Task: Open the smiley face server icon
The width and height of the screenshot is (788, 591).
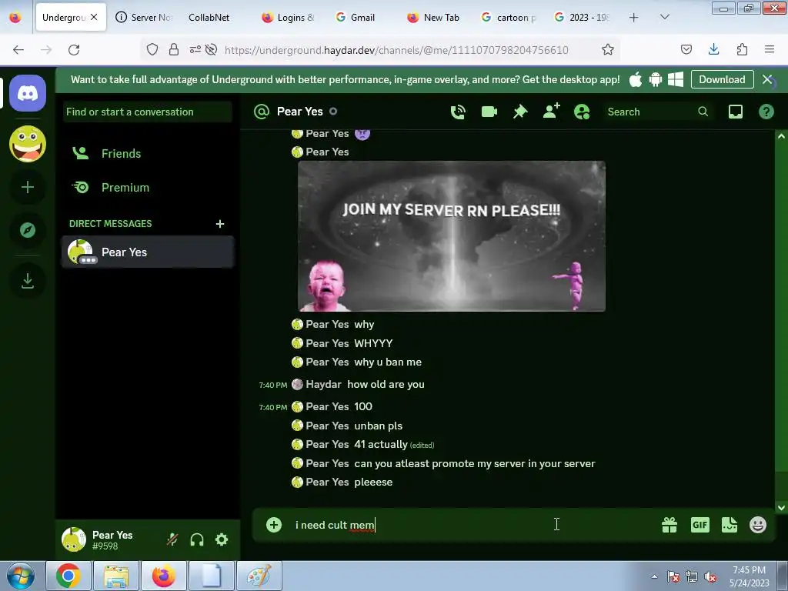Action: (28, 144)
